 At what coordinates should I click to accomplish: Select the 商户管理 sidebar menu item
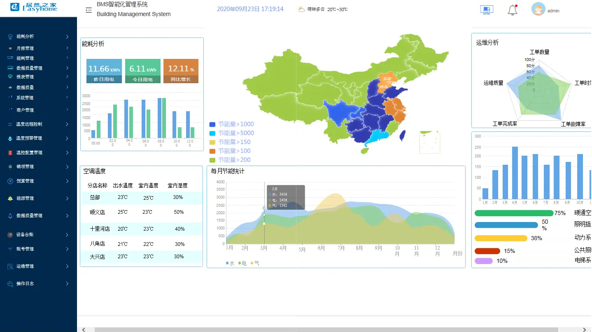pos(25,110)
